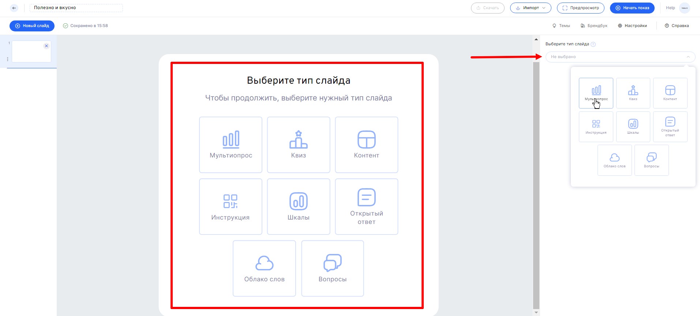The width and height of the screenshot is (700, 316).
Task: Open "Настройки" settings
Action: 632,26
